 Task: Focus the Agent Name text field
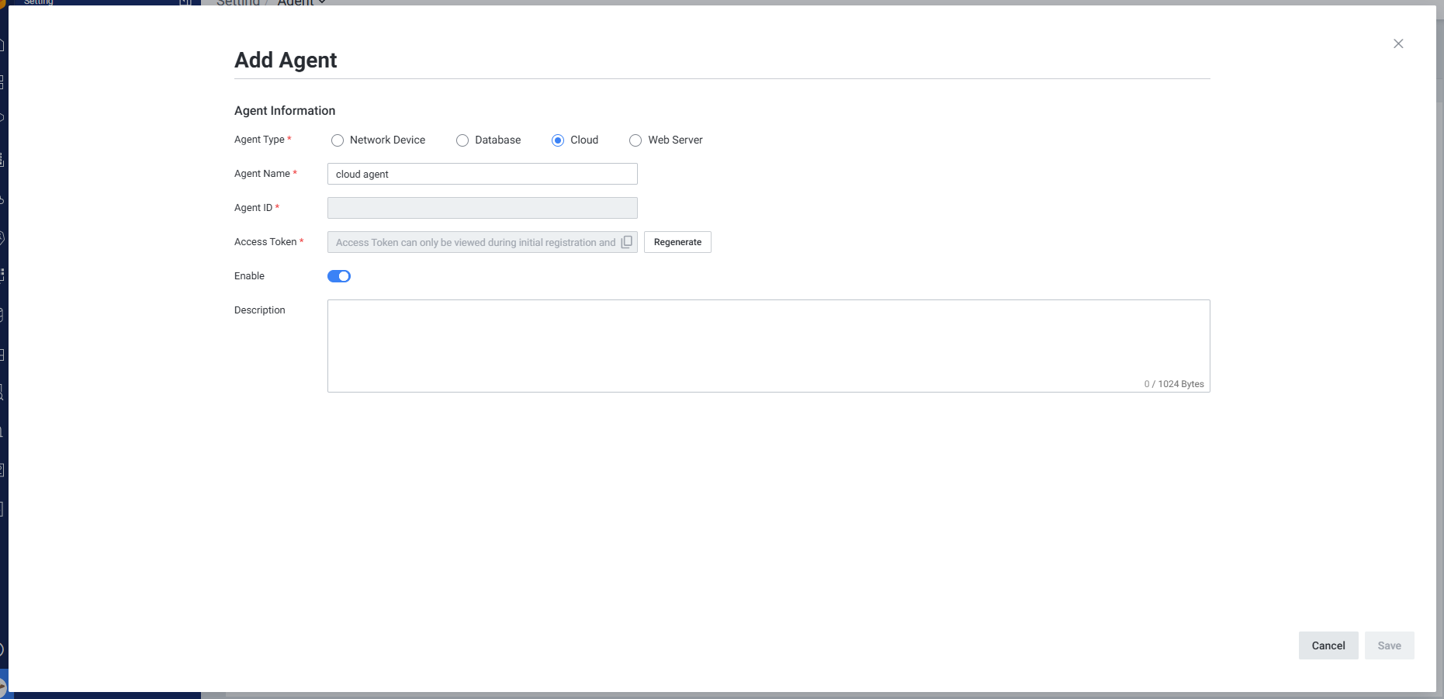point(482,174)
